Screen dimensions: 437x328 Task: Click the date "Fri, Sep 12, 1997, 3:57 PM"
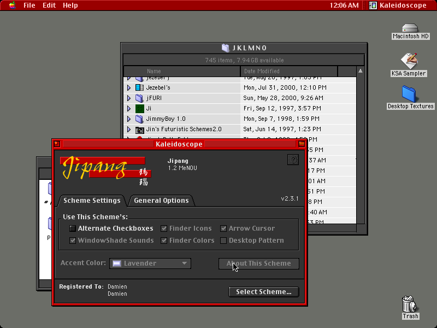pyautogui.click(x=282, y=108)
